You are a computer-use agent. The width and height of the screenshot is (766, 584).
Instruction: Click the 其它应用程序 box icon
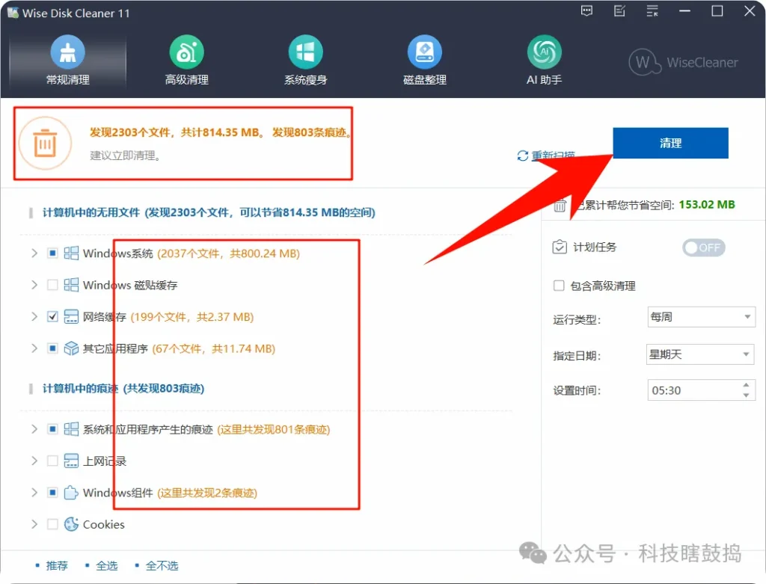[x=71, y=348]
